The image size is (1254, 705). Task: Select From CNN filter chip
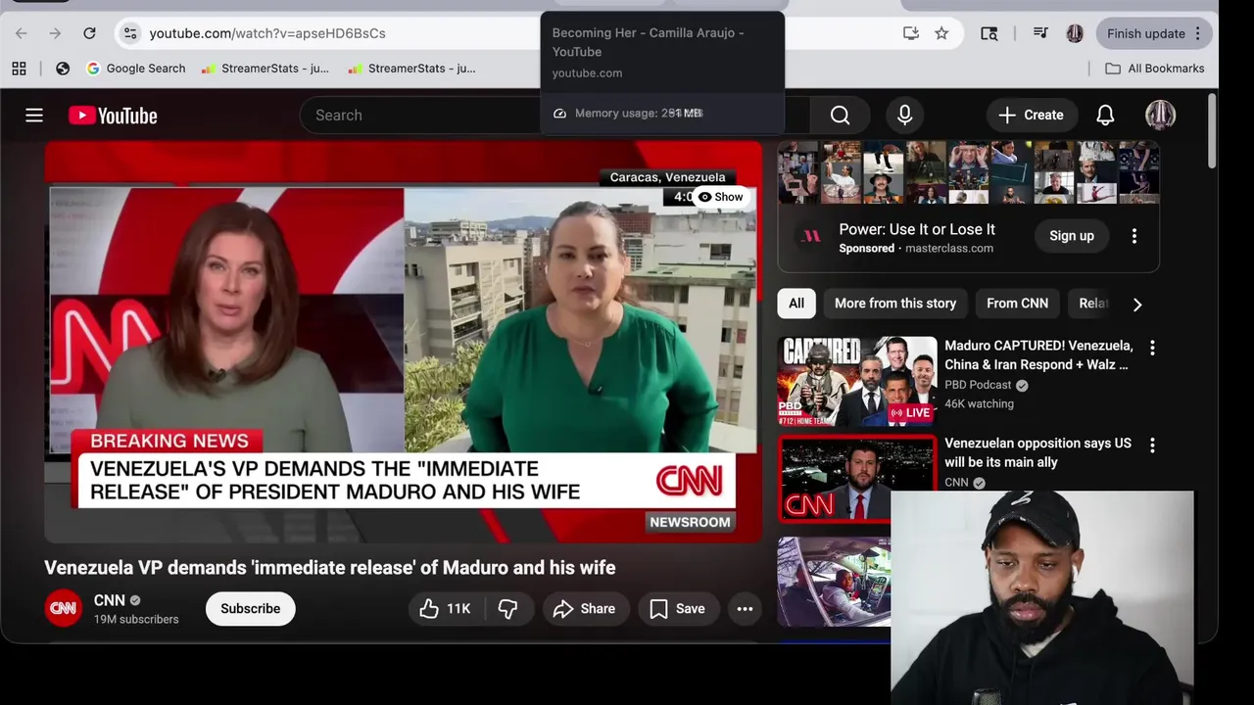click(1017, 304)
